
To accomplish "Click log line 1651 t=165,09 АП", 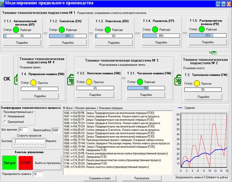I will coord(109,137).
